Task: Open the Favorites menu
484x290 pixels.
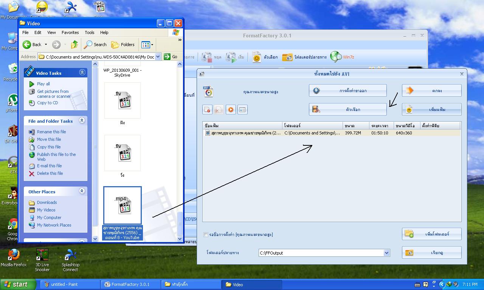Action: (70, 32)
